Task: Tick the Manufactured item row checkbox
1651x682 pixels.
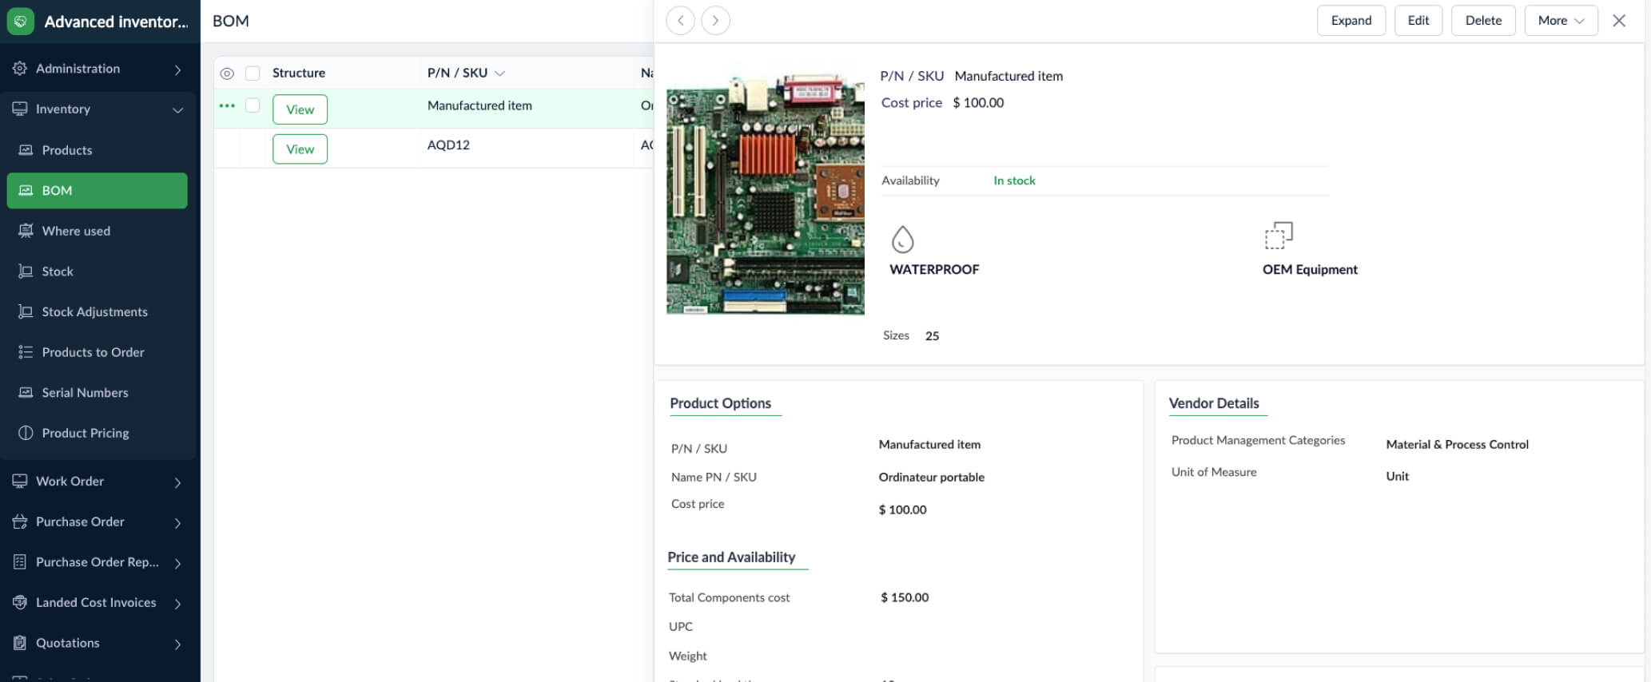Action: pyautogui.click(x=253, y=105)
